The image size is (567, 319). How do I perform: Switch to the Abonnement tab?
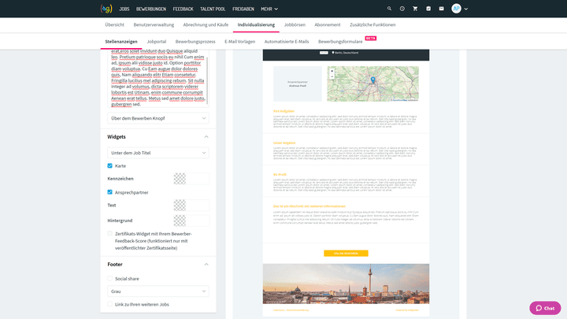coord(328,25)
